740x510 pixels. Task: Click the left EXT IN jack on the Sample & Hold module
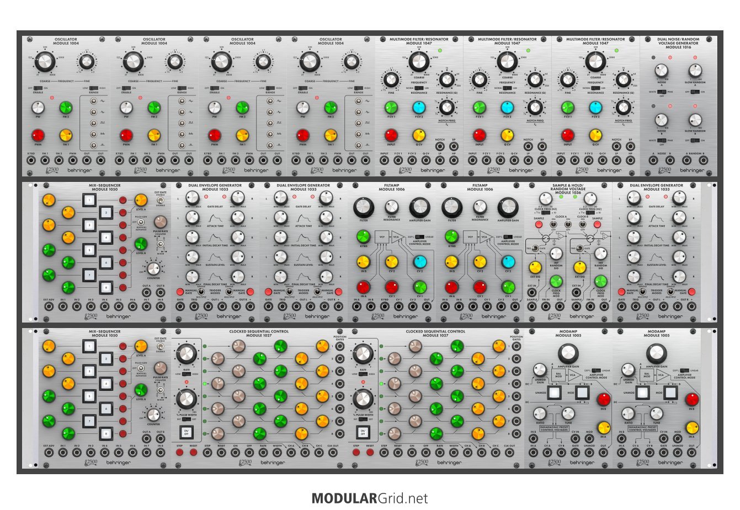coord(531,292)
